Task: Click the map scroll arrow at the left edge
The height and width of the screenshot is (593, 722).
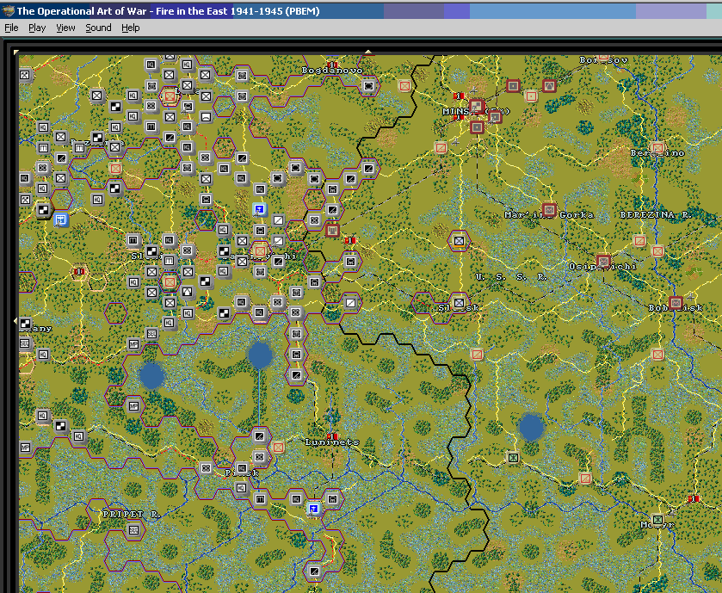Action: tap(16, 320)
